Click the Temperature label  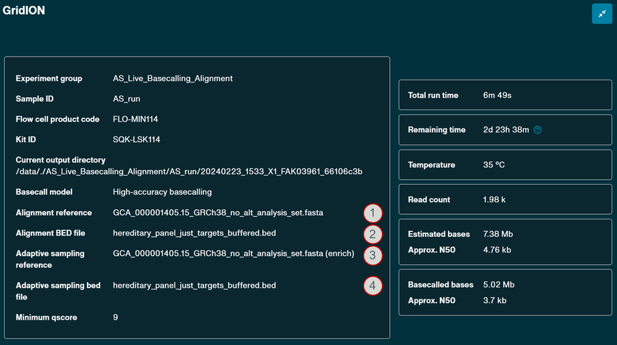click(x=432, y=165)
